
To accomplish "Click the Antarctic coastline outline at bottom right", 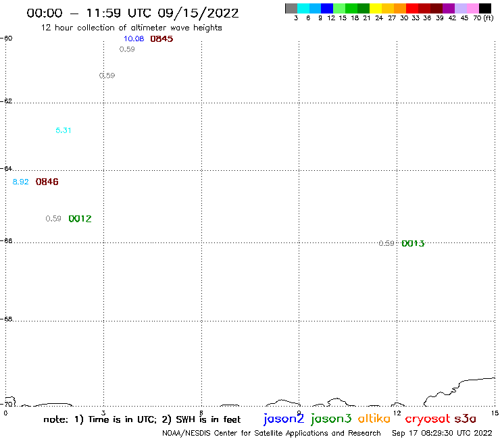I will click(x=459, y=392).
